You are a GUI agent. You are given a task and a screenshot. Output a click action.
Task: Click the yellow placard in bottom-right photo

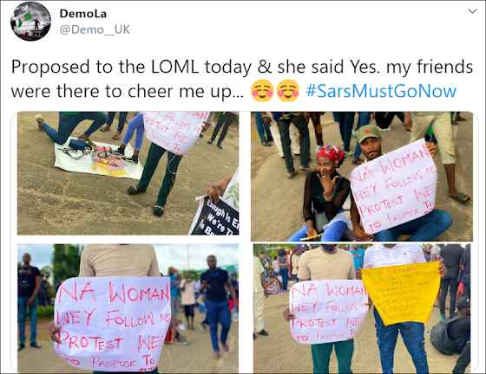(x=402, y=292)
